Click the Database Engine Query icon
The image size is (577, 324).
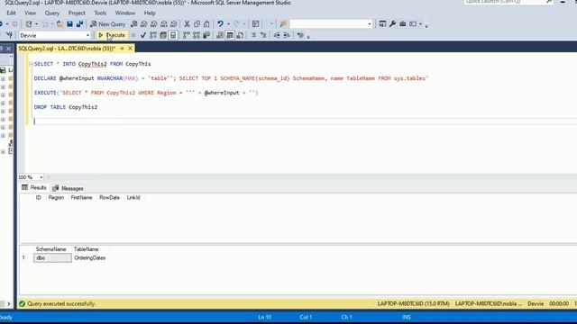coord(134,24)
